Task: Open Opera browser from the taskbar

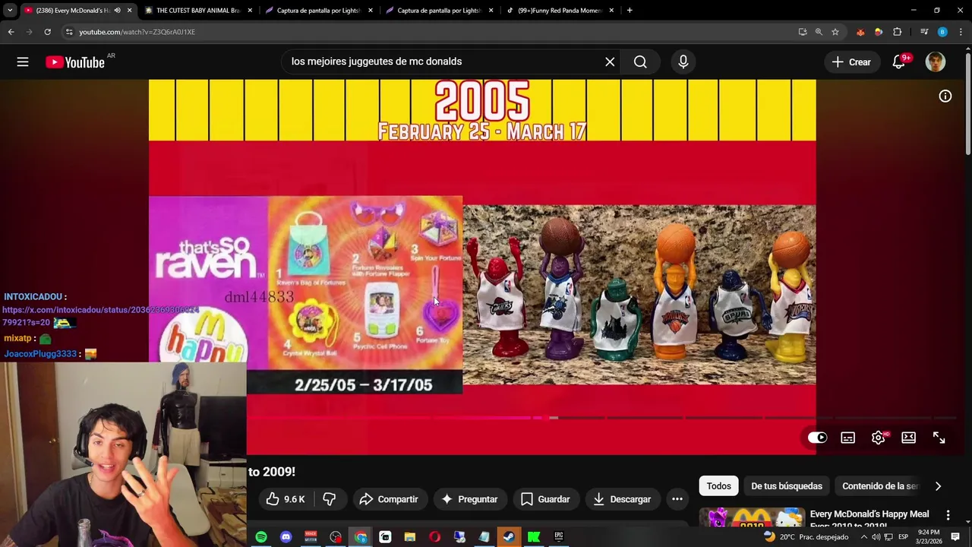Action: (434, 537)
